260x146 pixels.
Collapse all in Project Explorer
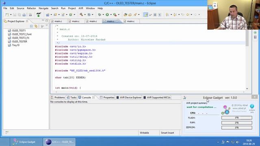[31, 26]
